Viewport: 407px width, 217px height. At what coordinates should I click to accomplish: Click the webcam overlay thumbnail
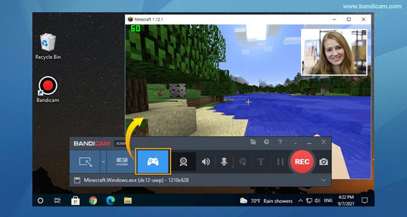point(334,52)
